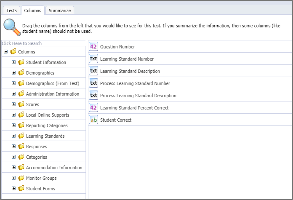Screen dimensions: 293x200
Task: Click the txt icon for Learning Standard Description
Action: click(93, 71)
